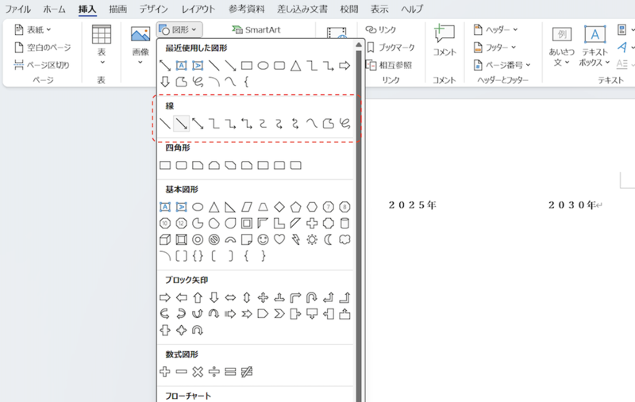Open the フッター footer dropdown

coord(495,48)
